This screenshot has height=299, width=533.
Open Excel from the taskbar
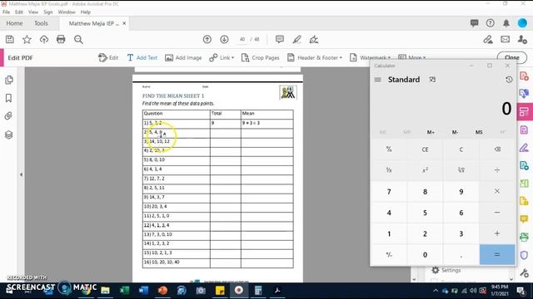(x=124, y=291)
